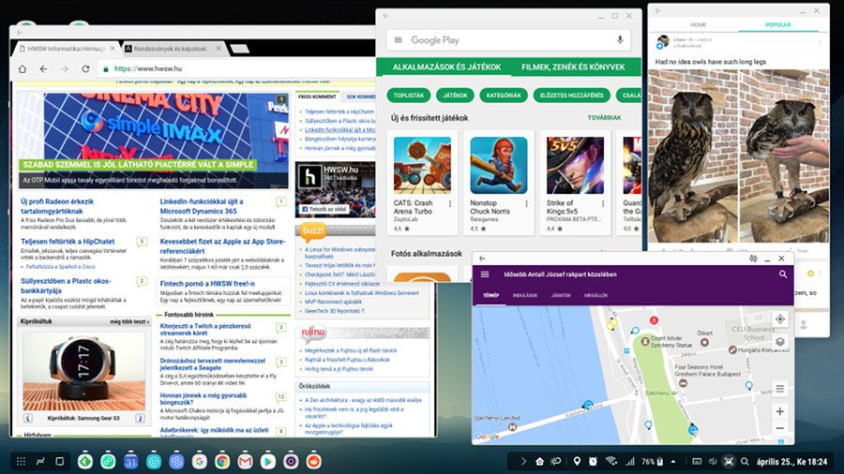Image resolution: width=844 pixels, height=474 pixels.
Task: Open the CATS: Crash Arena Turbo game card
Action: coord(423,183)
